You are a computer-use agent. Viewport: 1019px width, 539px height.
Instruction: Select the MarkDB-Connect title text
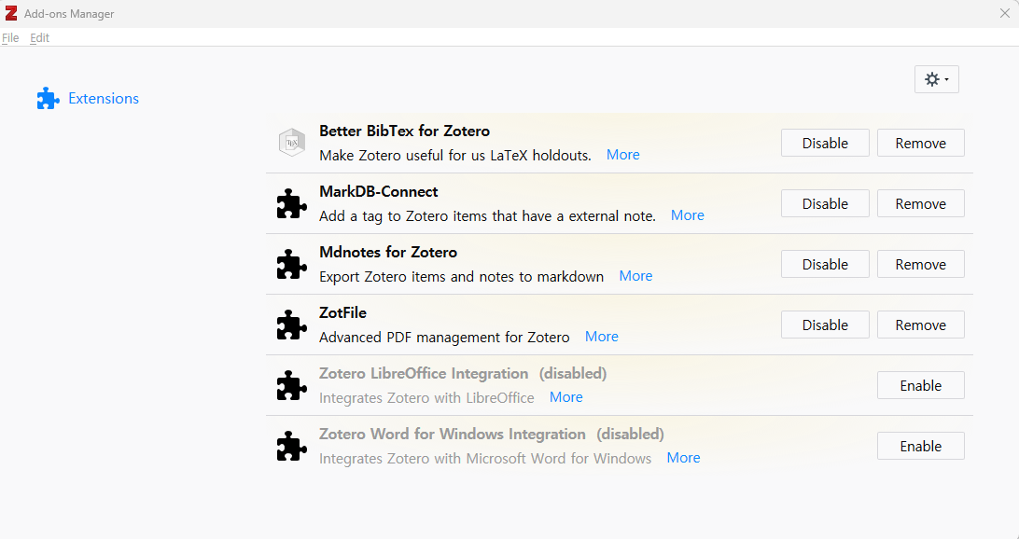[x=378, y=191]
